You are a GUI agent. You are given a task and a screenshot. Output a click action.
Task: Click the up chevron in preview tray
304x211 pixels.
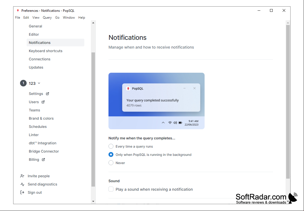click(163, 123)
